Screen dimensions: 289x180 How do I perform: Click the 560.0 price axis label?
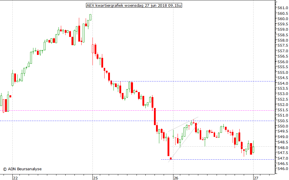click(283, 19)
